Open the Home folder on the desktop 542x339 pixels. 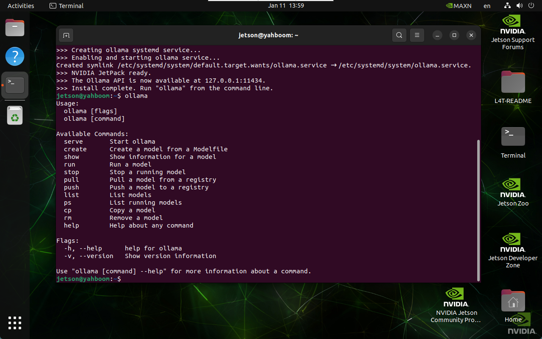513,305
